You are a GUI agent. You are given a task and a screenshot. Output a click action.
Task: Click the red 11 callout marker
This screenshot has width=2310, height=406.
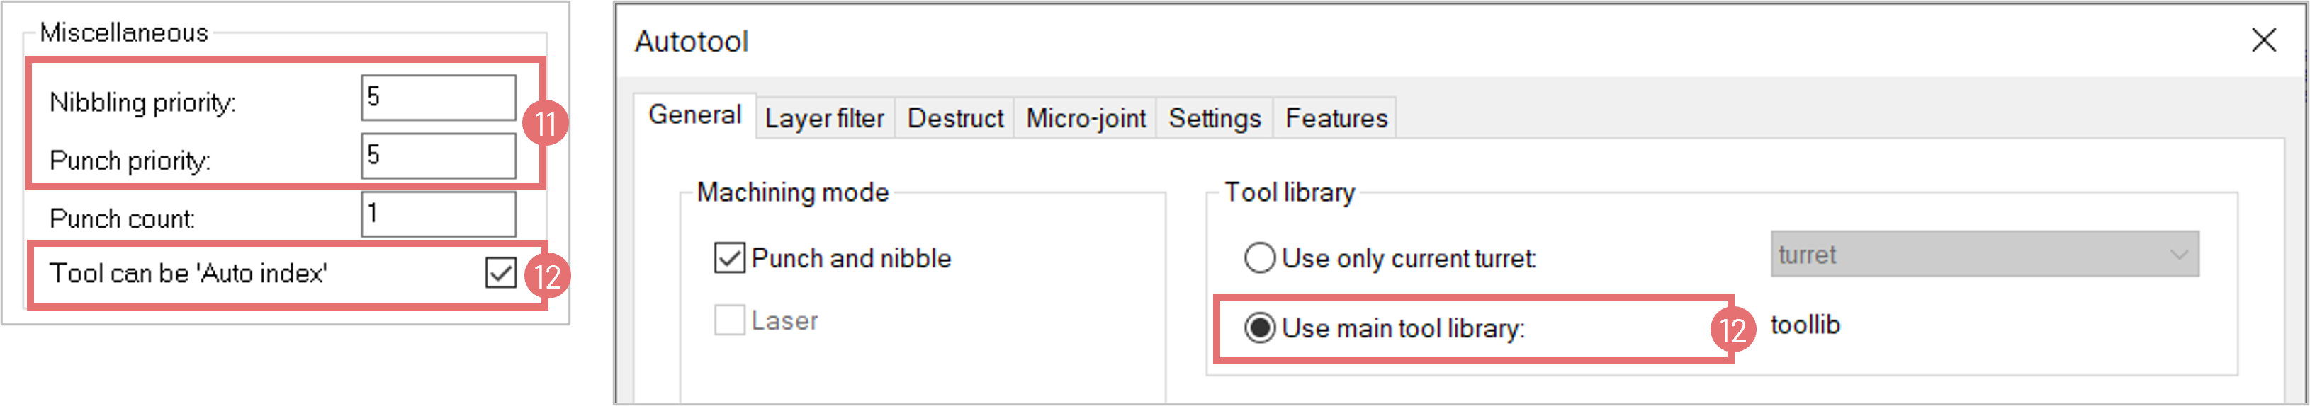tap(545, 123)
